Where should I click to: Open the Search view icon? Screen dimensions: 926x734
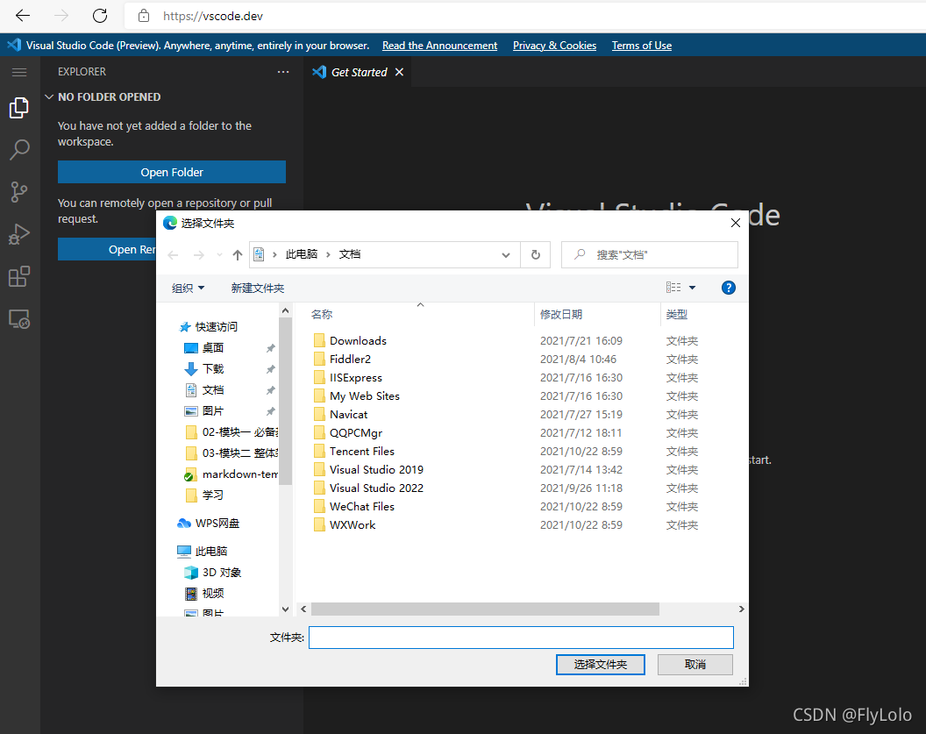point(19,150)
